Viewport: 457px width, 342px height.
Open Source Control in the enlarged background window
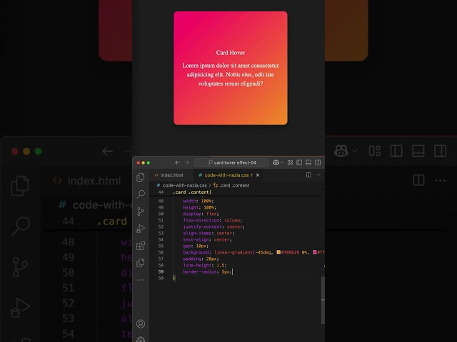tap(20, 267)
